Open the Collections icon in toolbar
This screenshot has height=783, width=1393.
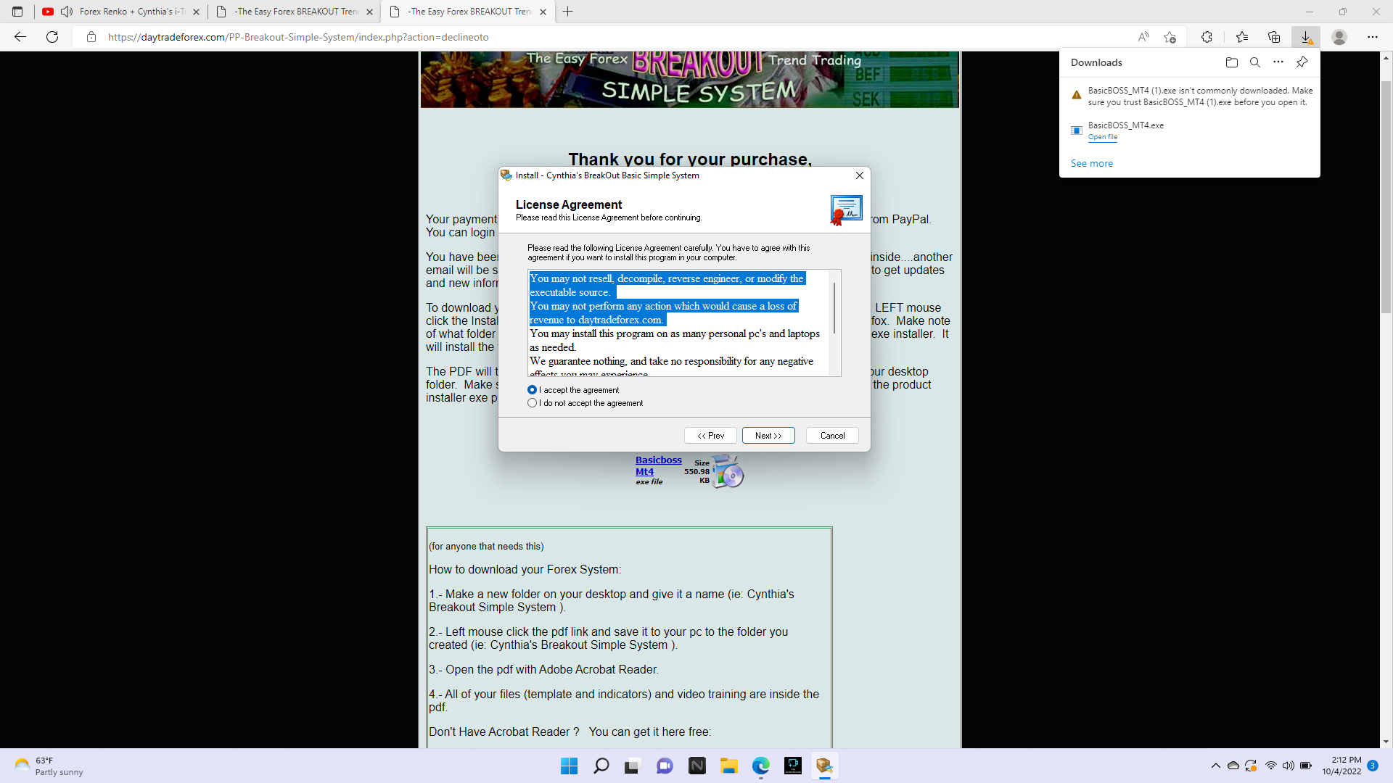[x=1273, y=37]
